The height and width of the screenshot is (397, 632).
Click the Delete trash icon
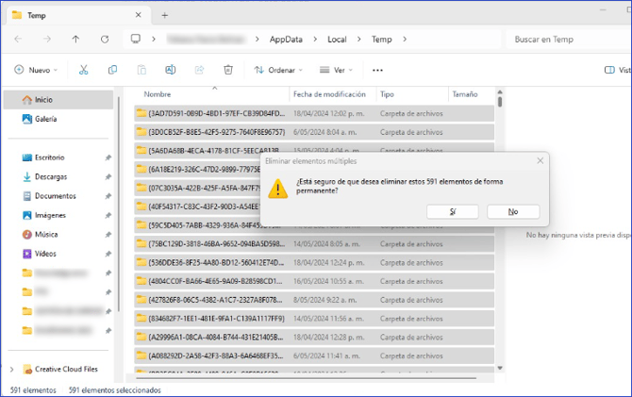[228, 70]
